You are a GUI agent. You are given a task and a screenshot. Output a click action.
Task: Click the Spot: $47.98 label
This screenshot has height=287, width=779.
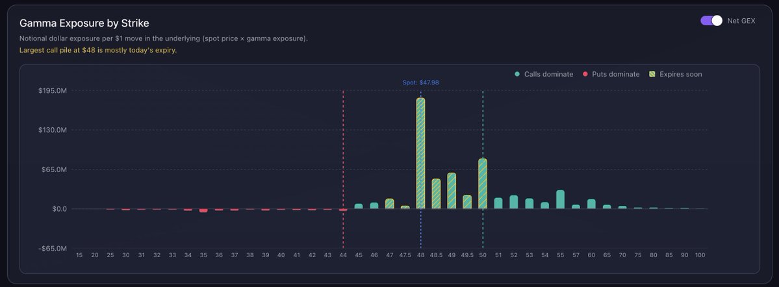tap(421, 82)
